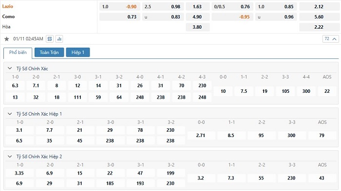
Task: Switch to the Phổ biến tab
Action: 18,53
